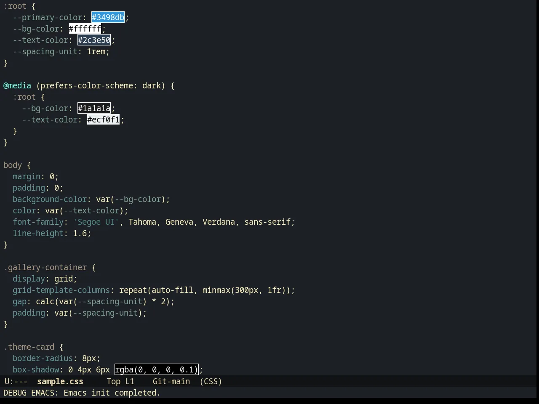Click the L1 line number in mode line
This screenshot has width=539, height=404.
(x=130, y=381)
